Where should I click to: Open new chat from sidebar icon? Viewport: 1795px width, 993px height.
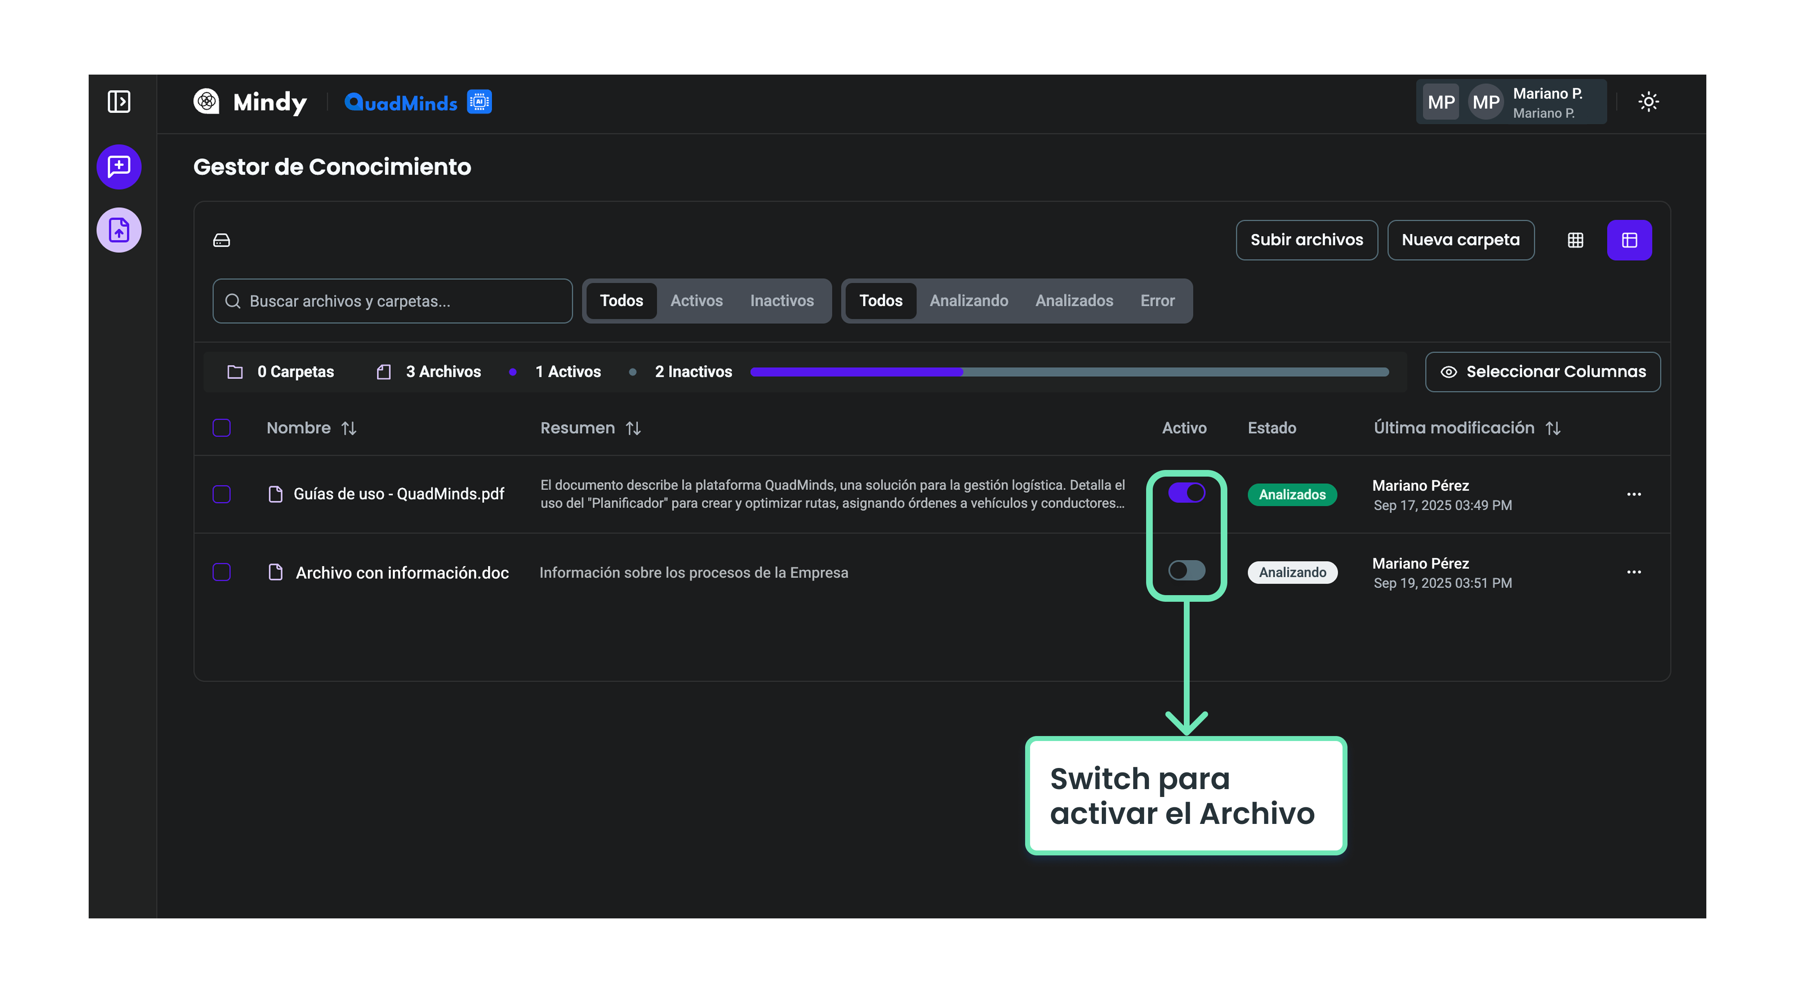coord(119,167)
